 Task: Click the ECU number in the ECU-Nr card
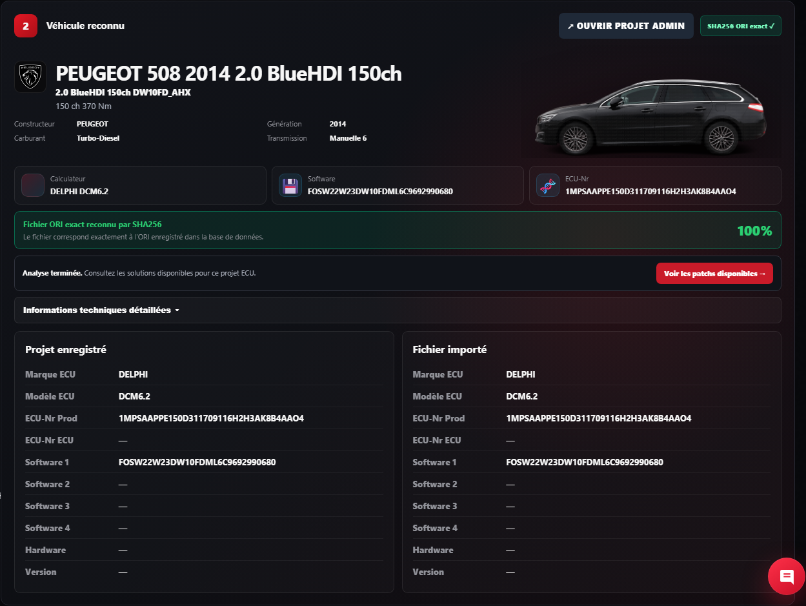pyautogui.click(x=650, y=191)
